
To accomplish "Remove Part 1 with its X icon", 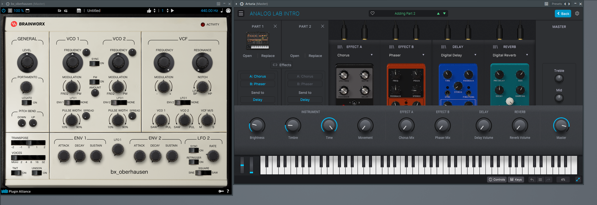I will click(x=275, y=26).
